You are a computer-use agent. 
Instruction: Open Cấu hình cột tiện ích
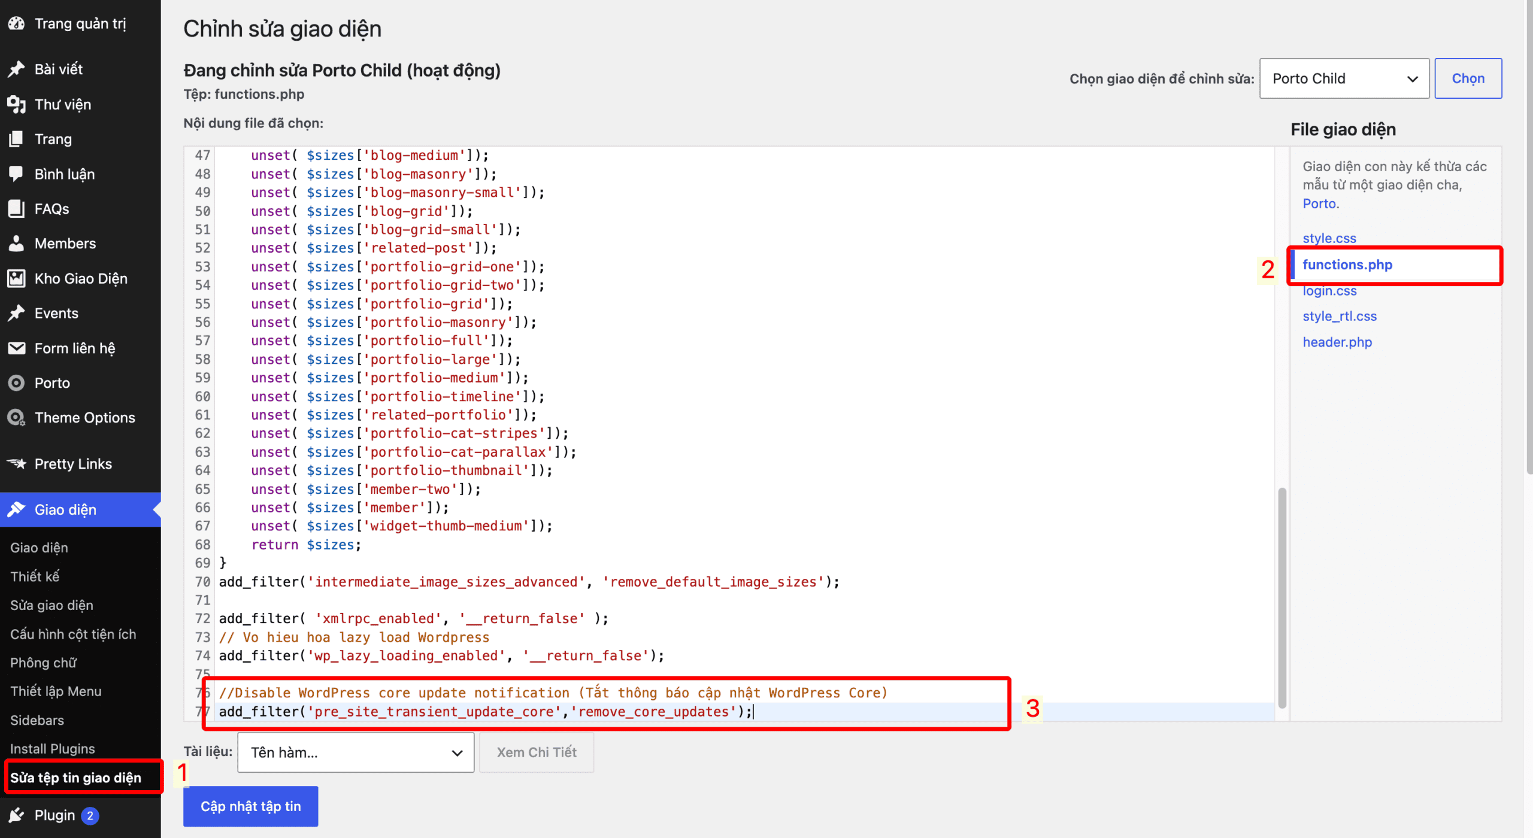[73, 634]
